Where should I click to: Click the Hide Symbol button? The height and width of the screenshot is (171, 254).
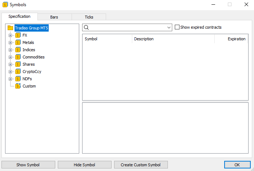(84, 165)
